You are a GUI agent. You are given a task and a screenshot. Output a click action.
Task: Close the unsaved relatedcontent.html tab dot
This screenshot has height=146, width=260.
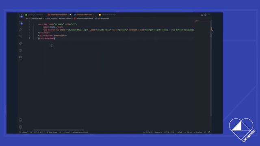[x=70, y=15]
